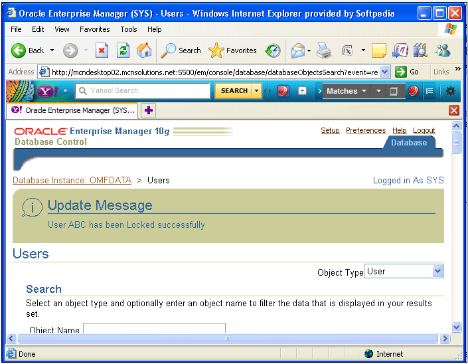Viewport: 468px width, 364px height.
Task: Click in the Yahoo! Search field
Action: click(x=143, y=91)
